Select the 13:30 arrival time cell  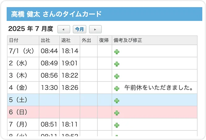coord(49,88)
